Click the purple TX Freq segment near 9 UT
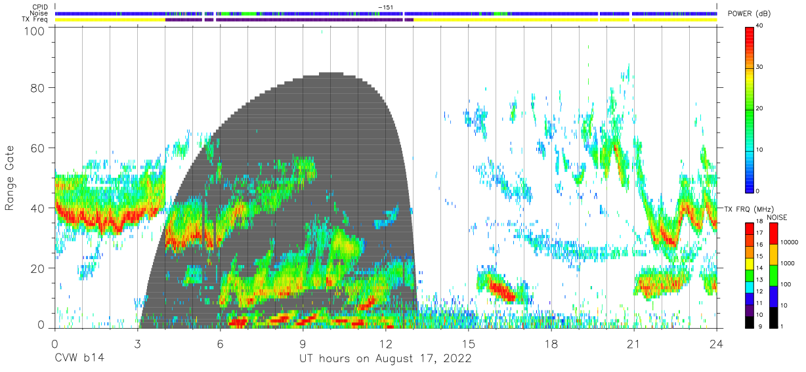This screenshot has height=372, width=806. click(x=308, y=20)
